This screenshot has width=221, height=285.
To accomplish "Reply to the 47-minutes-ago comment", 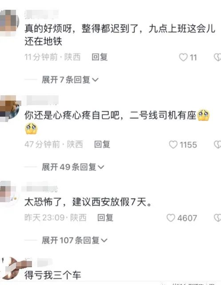I will [x=102, y=144].
